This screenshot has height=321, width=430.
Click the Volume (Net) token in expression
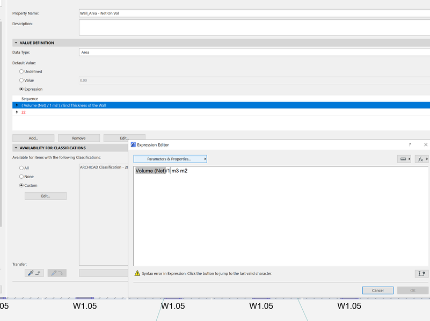click(x=150, y=171)
